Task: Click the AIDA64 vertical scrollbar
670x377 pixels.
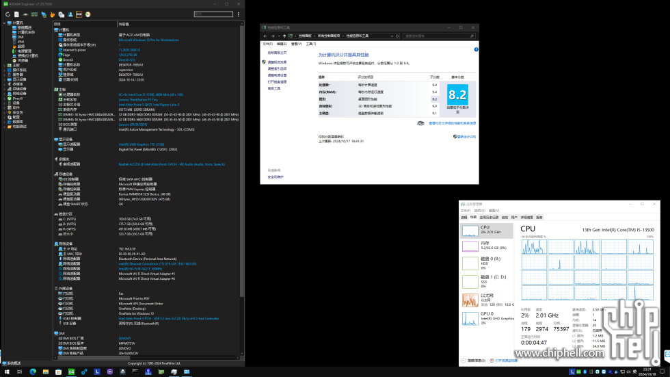Action: (x=242, y=160)
